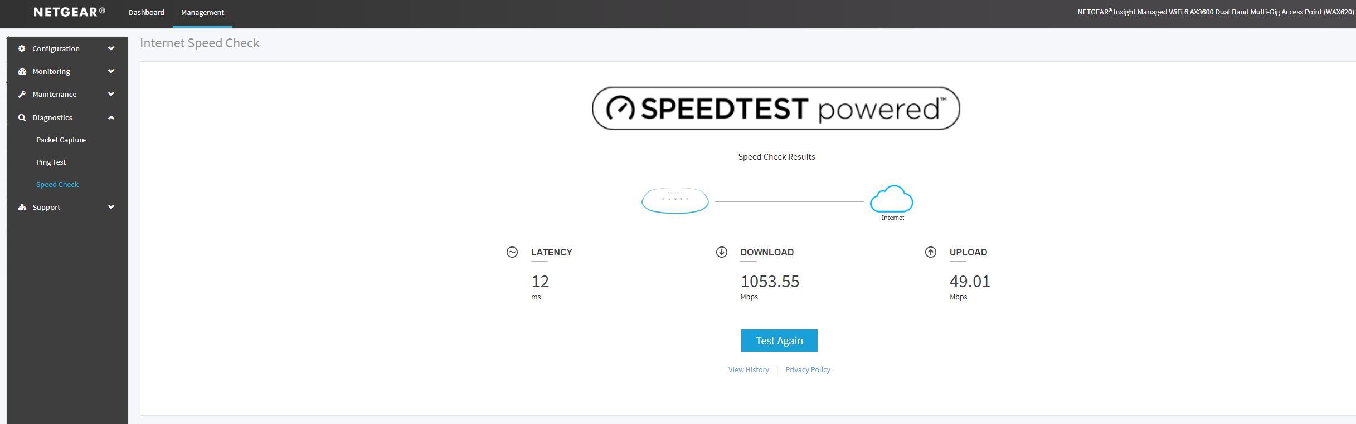Click the Internet cloud icon
1356x424 pixels.
[892, 199]
